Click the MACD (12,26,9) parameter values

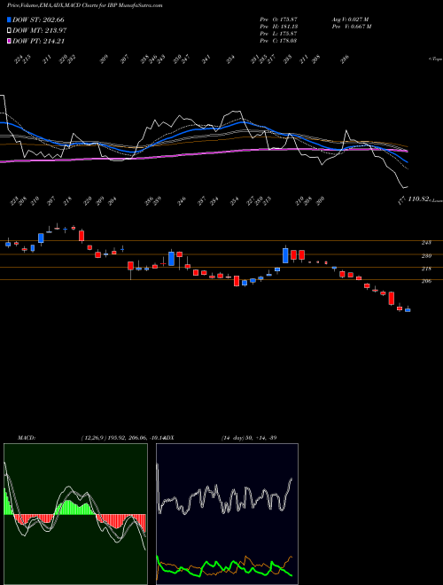coord(122,438)
